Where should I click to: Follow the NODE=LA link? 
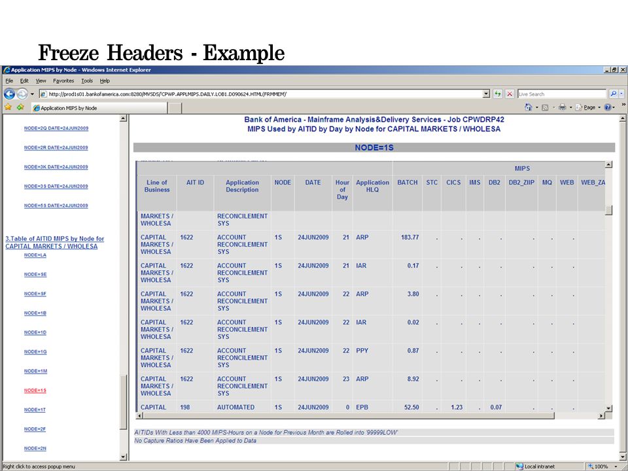(35, 255)
